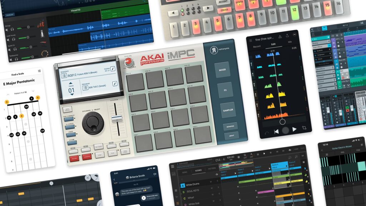Image resolution: width=366 pixels, height=206 pixels.
Task: Open the iMPC Mixer button
Action: (x=222, y=70)
